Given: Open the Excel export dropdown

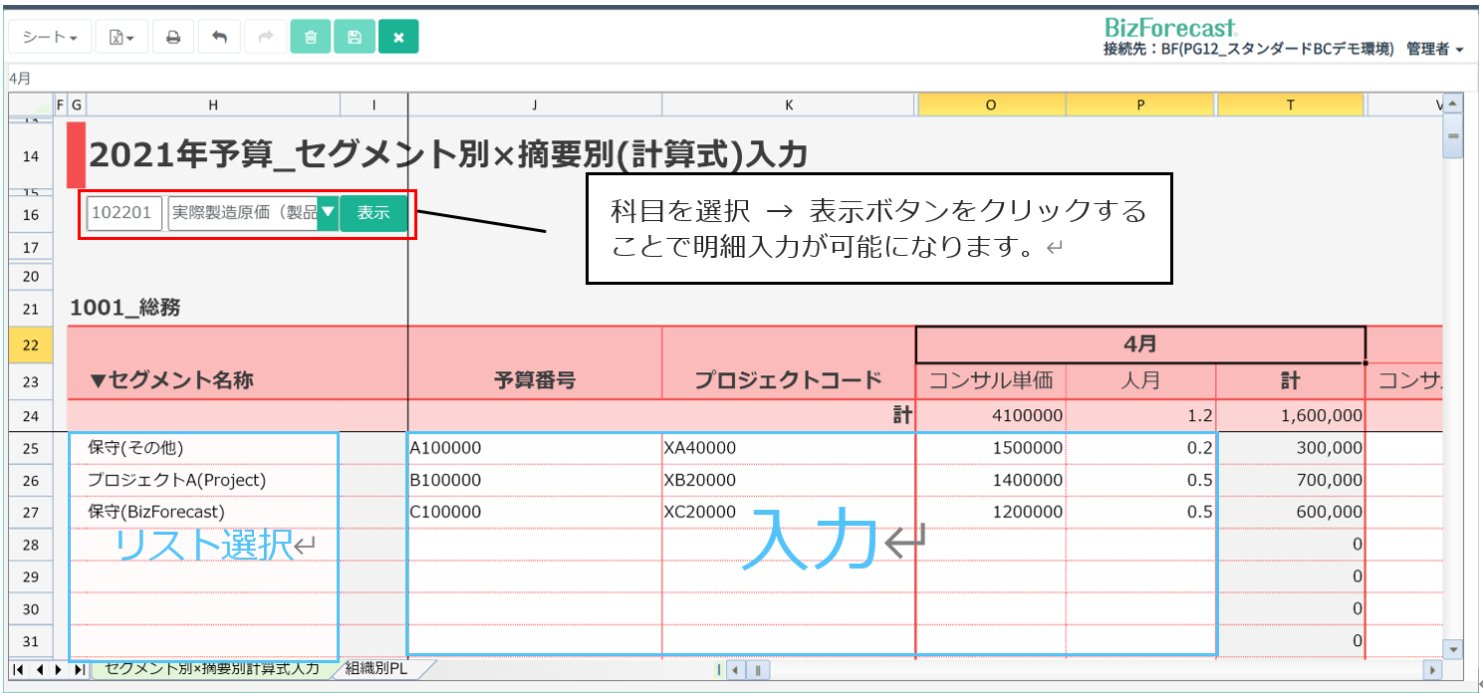Looking at the screenshot, I should 122,38.
